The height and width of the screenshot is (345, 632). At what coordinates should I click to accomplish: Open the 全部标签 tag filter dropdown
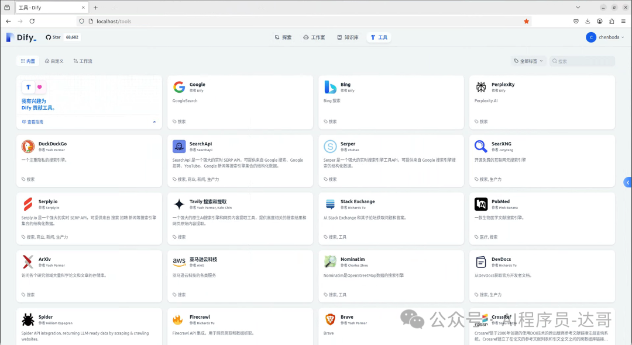tap(528, 61)
